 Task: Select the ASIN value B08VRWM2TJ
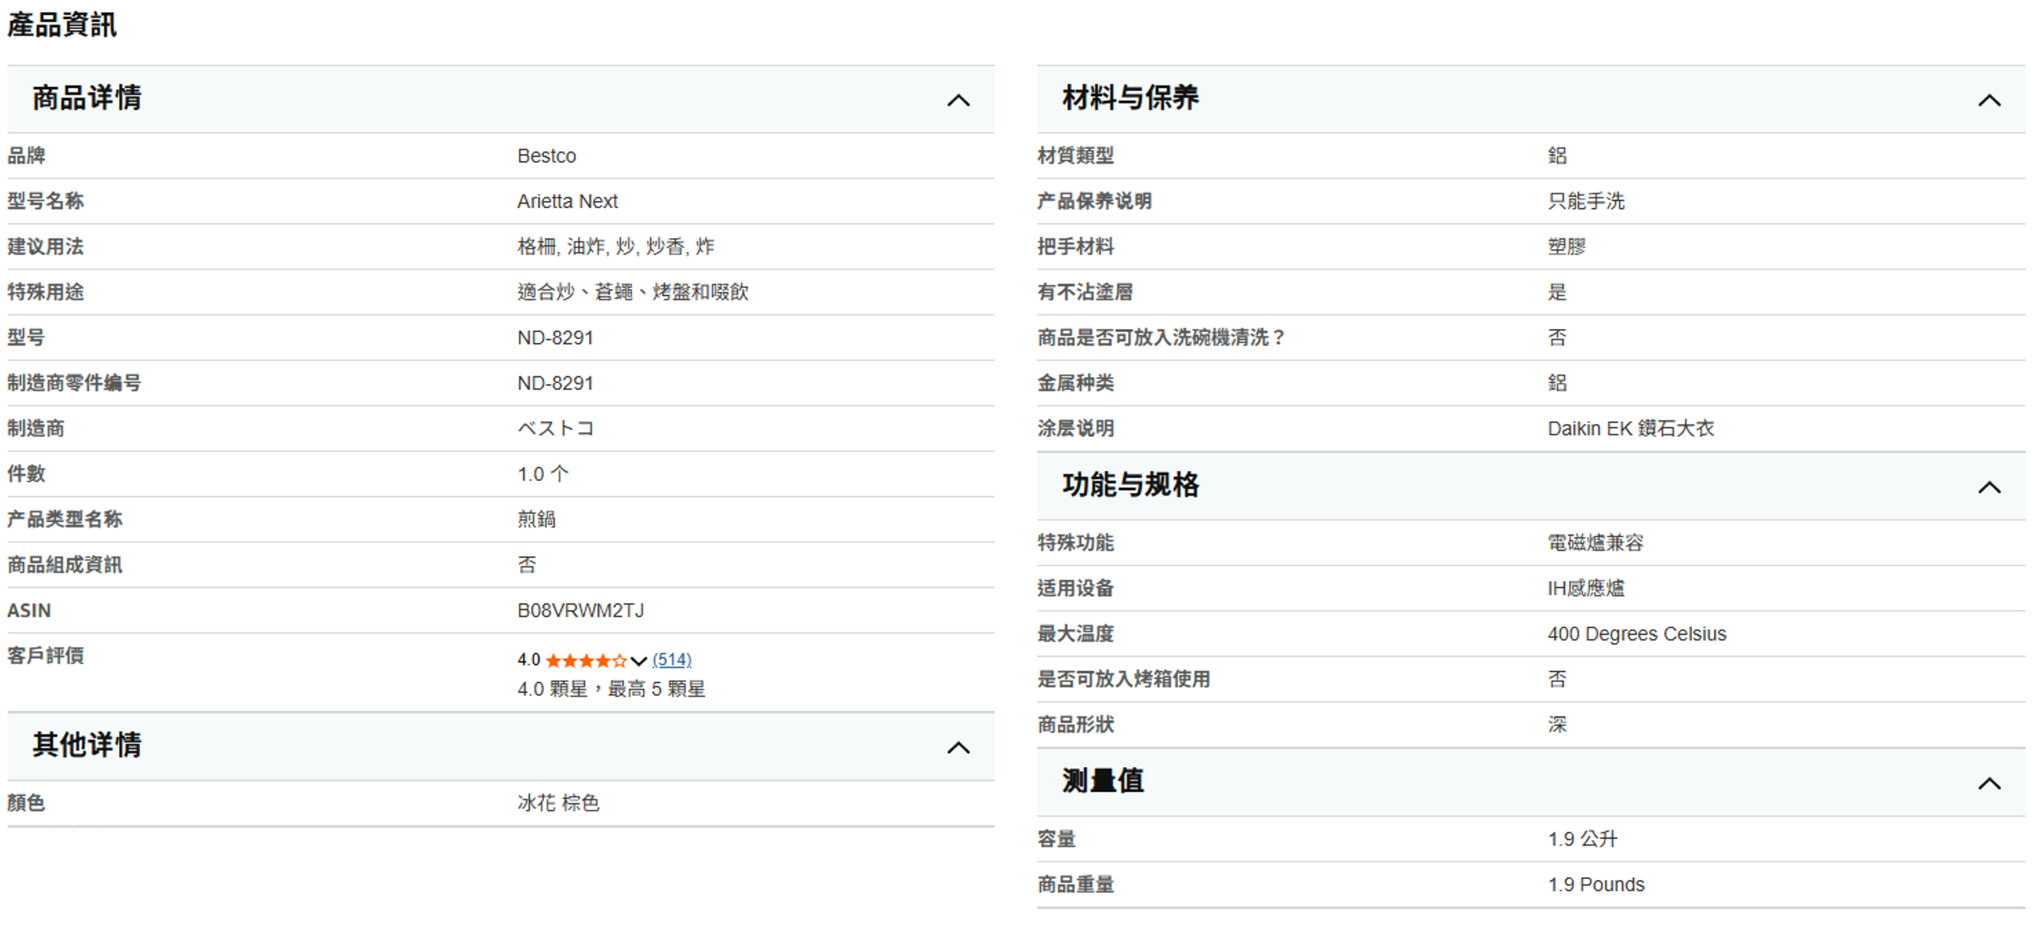(x=581, y=611)
